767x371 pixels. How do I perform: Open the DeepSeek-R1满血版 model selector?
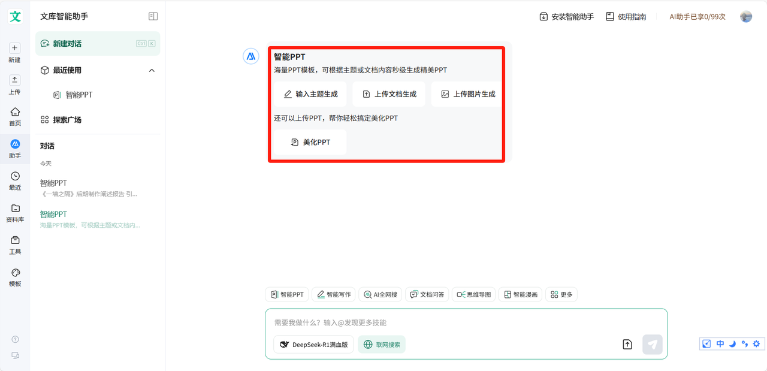pyautogui.click(x=313, y=345)
